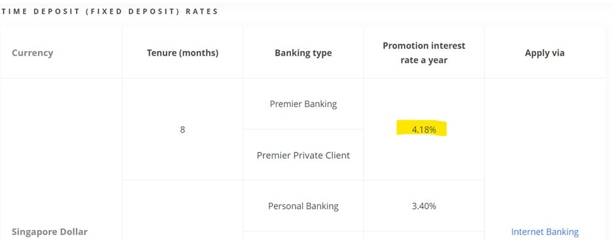Click the yellow highlight marking
612x241 pixels.
(x=422, y=128)
